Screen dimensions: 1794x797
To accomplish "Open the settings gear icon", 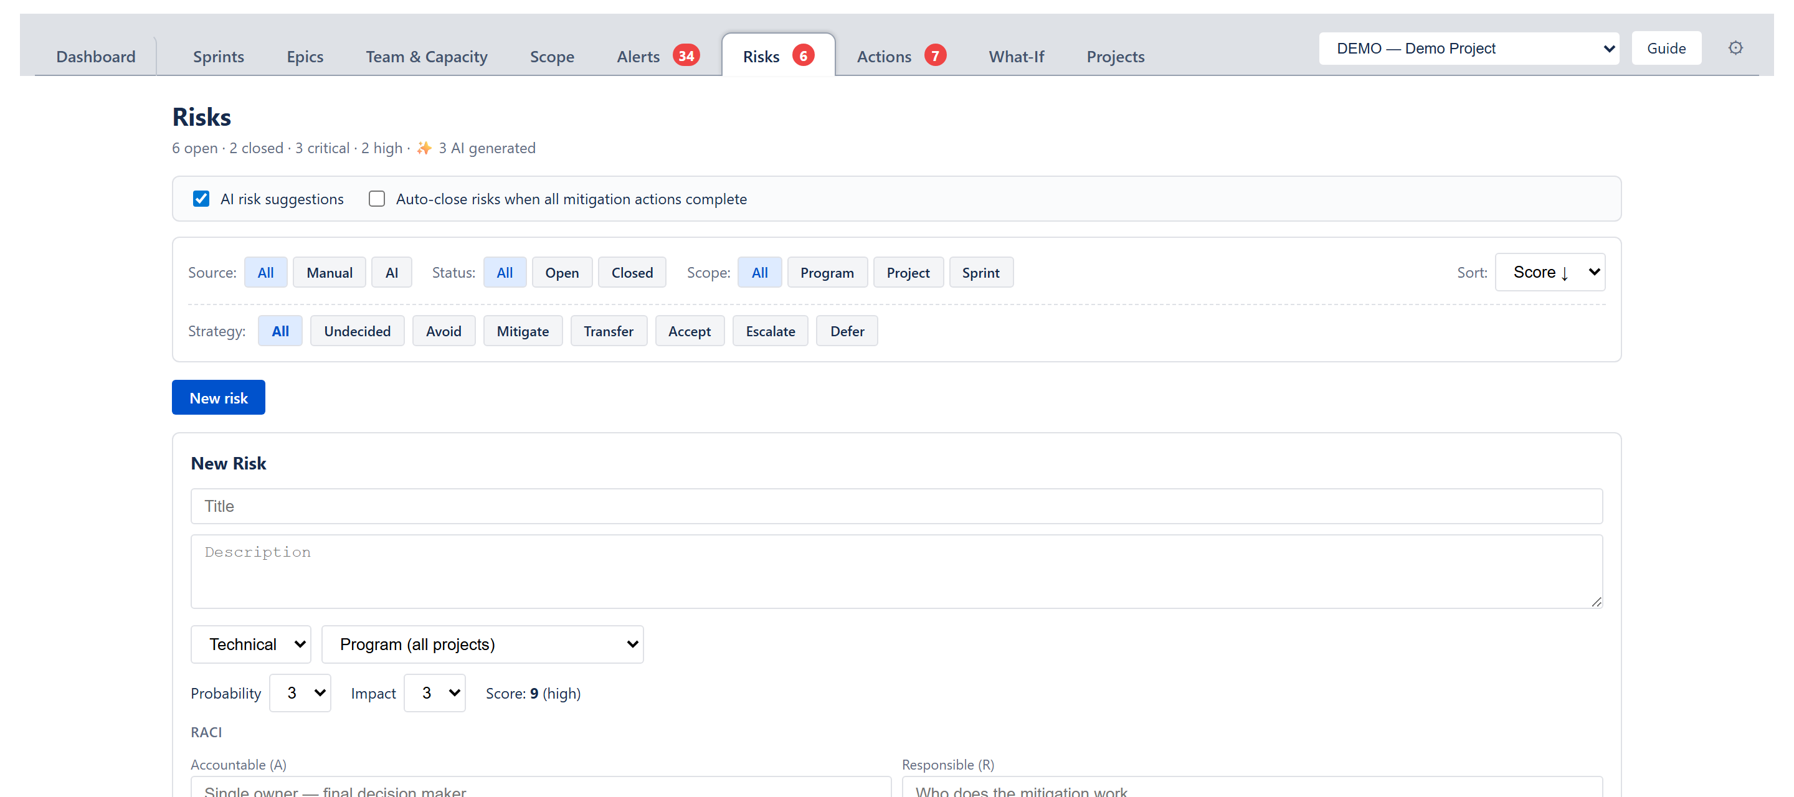I will tap(1735, 48).
